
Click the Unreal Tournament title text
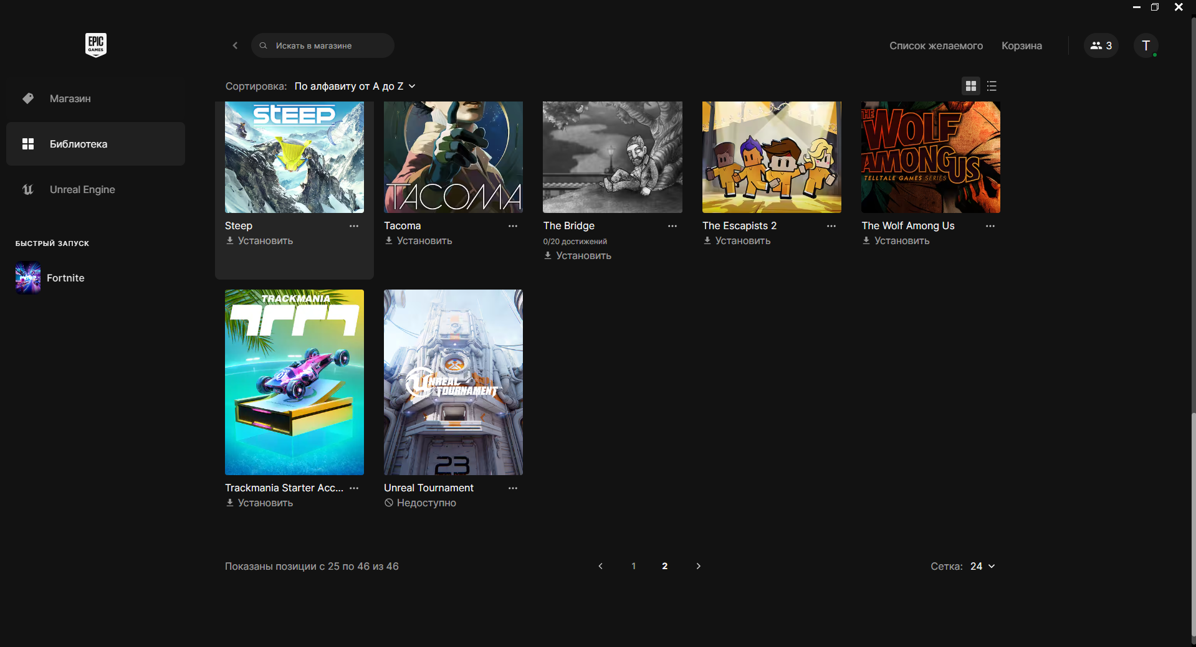(429, 488)
